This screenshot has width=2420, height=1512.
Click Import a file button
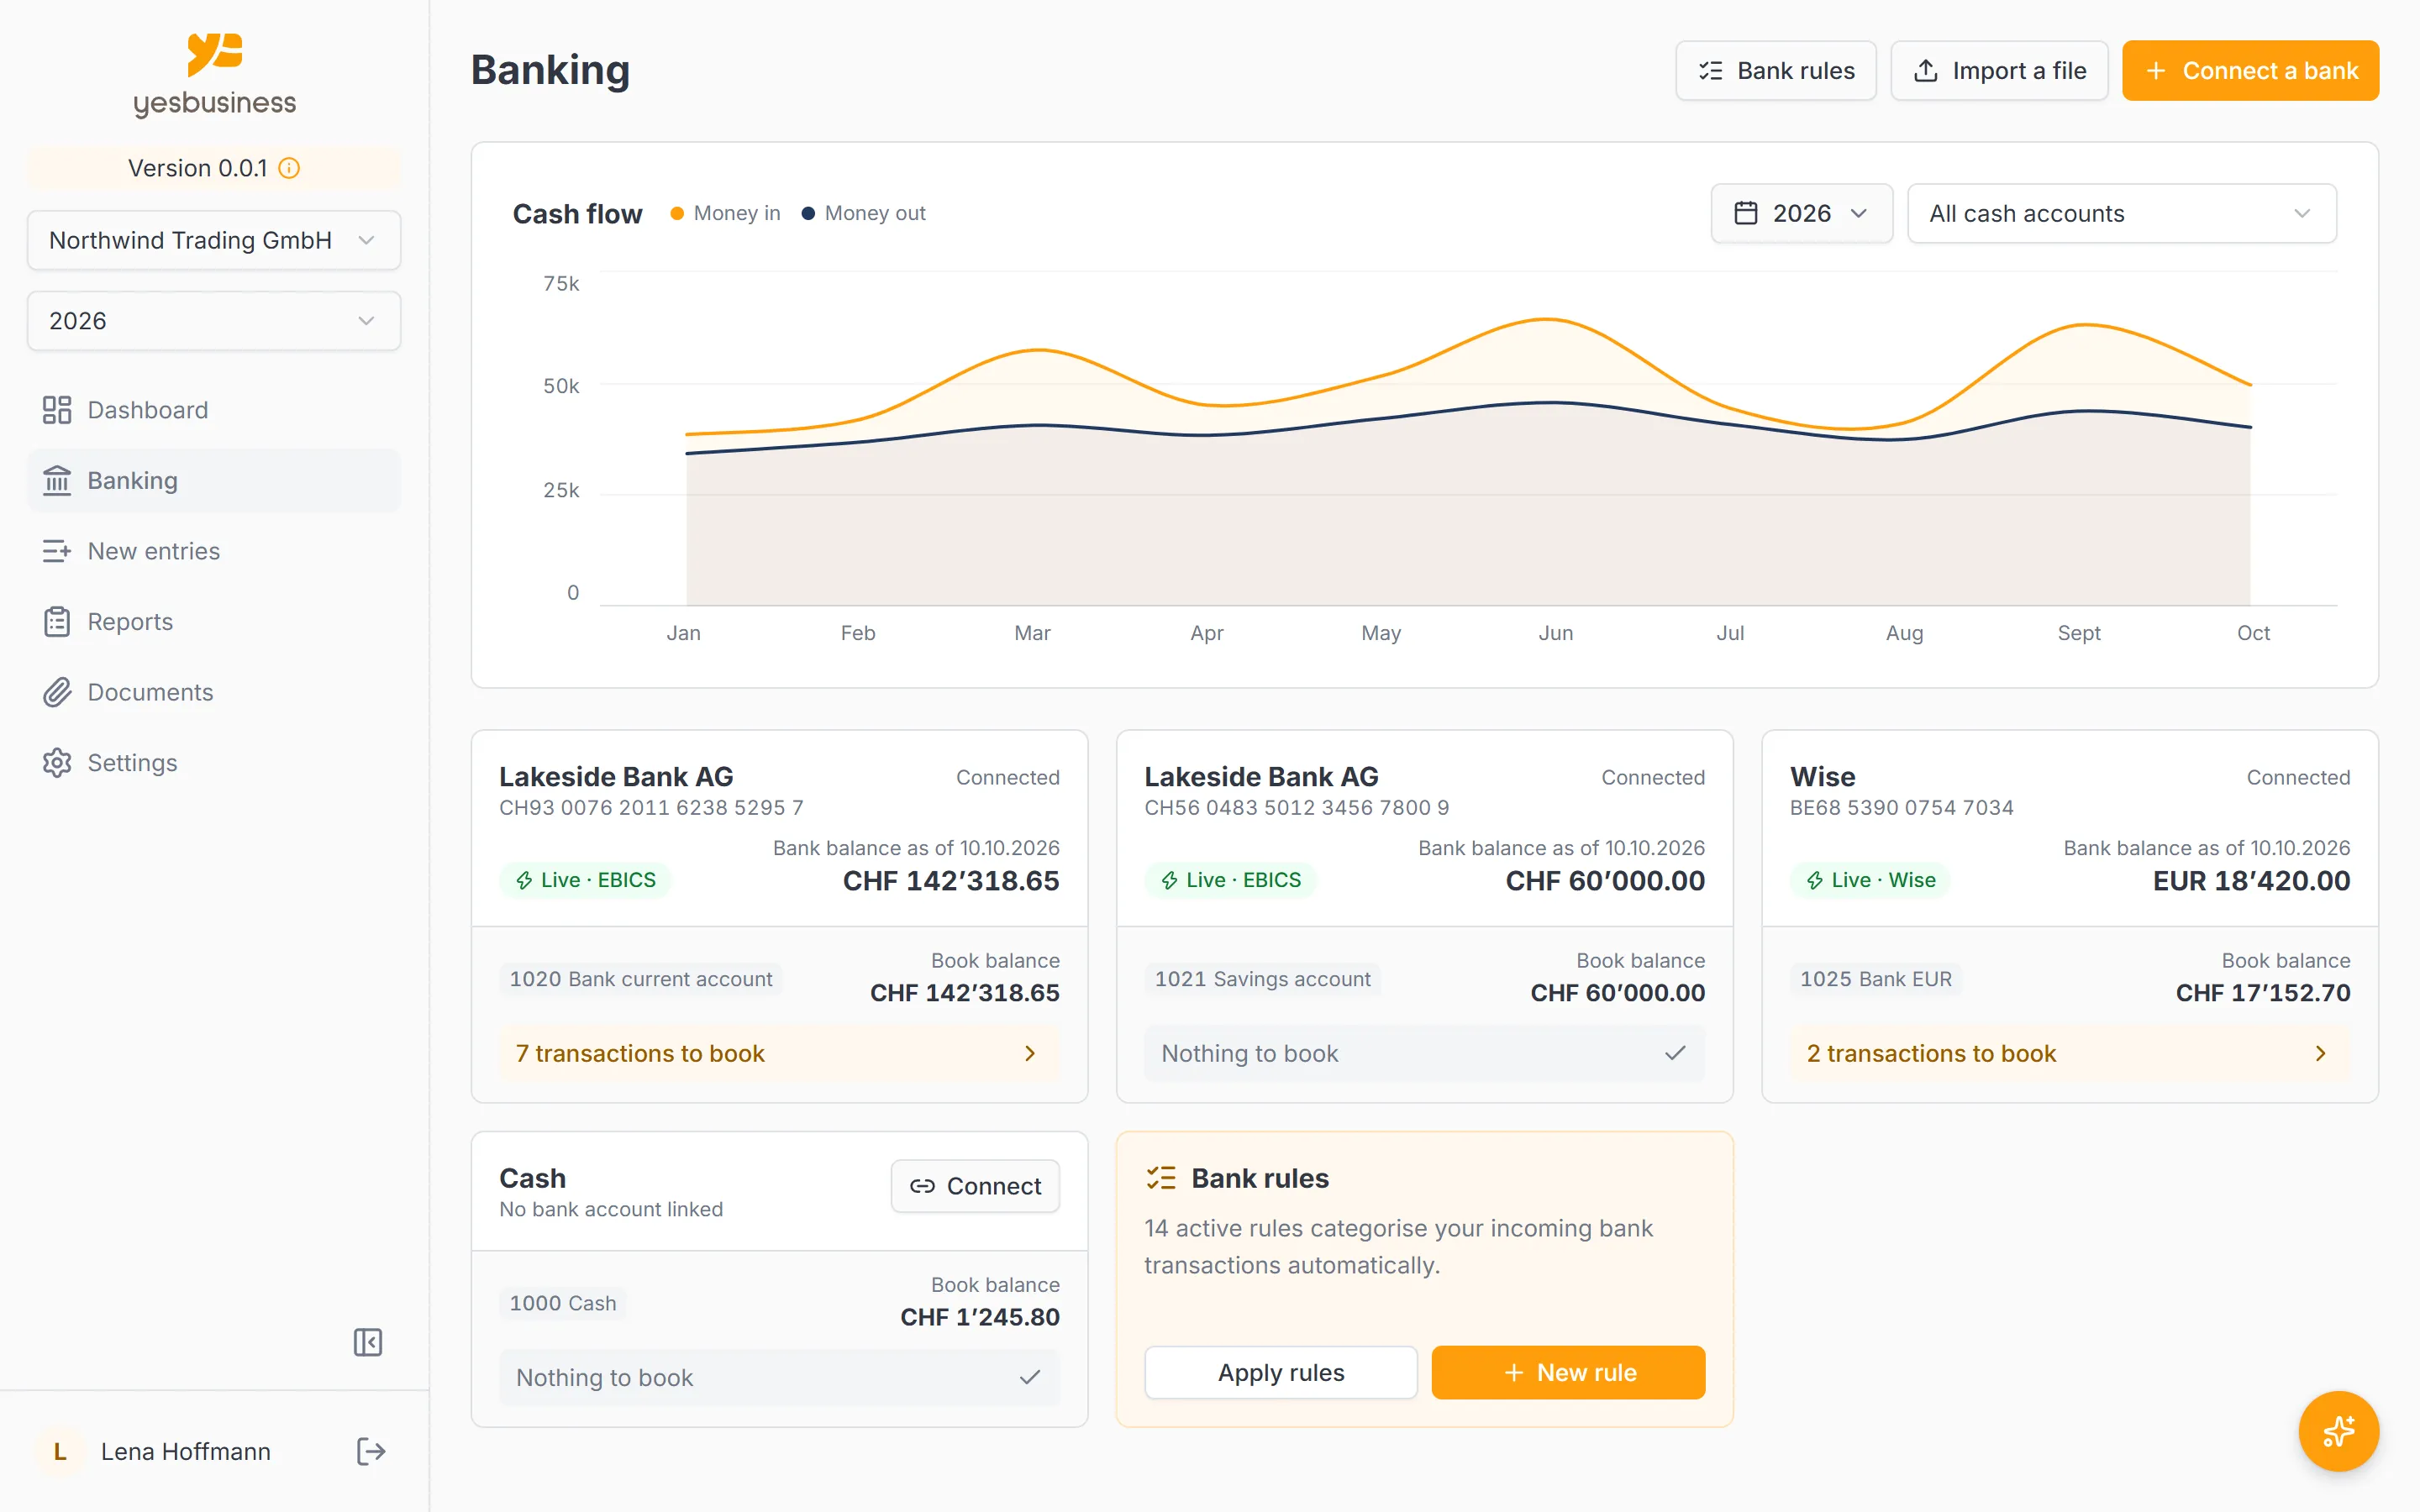[x=1999, y=71]
